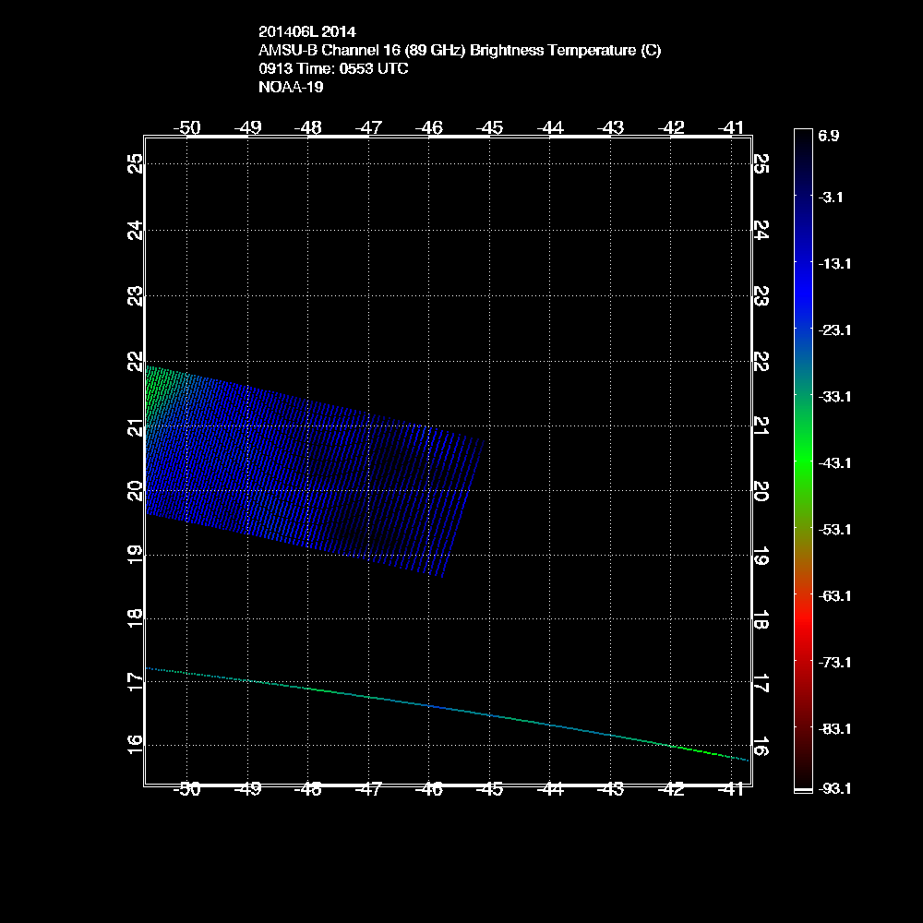Click the -41 longitude label on bottom axis

click(x=733, y=790)
